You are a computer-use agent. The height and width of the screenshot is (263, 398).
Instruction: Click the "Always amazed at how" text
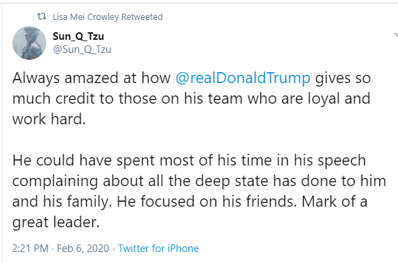[92, 78]
